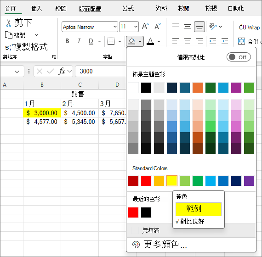Open the 檢視 (View) tab
This screenshot has height=257, width=262.
pos(211,8)
